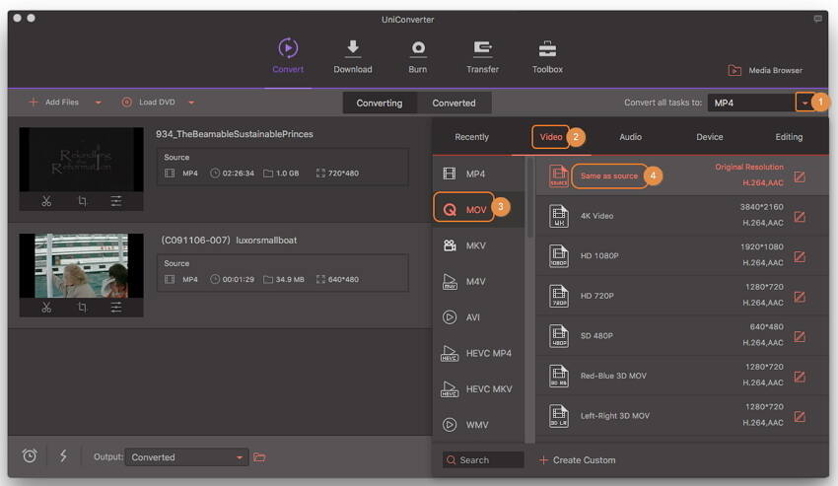Choose AVI in the format list
838x486 pixels.
click(478, 317)
